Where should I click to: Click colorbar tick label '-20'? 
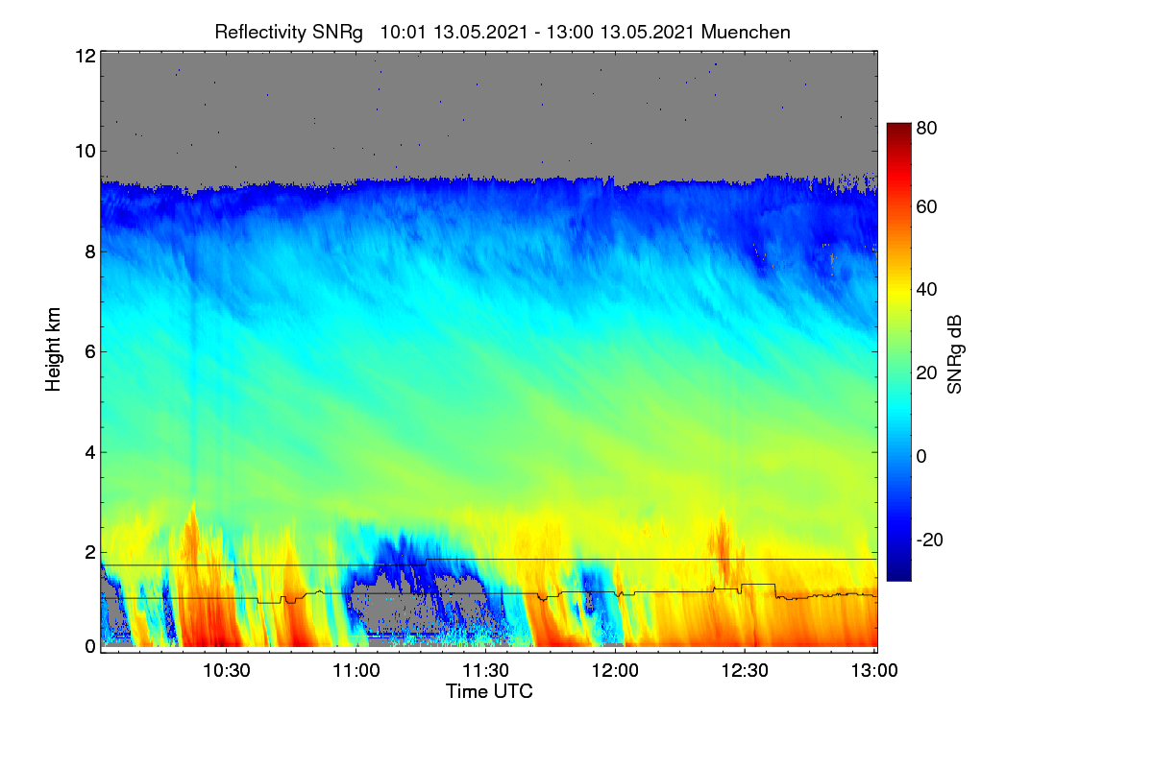click(929, 539)
